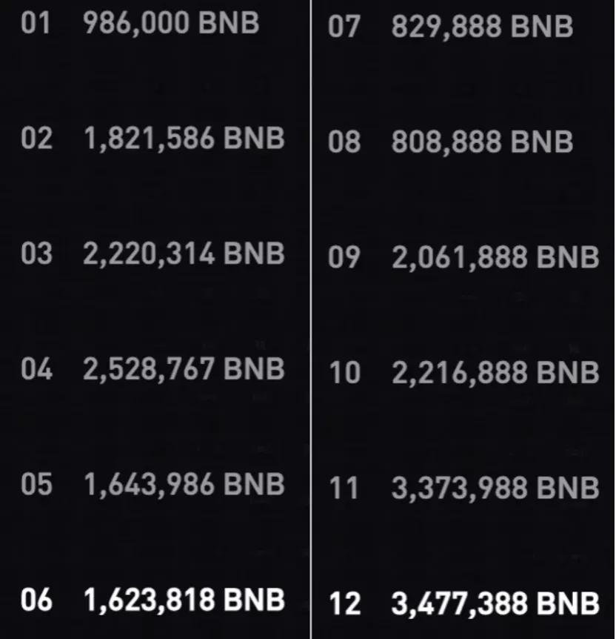Select highlighted row 12 label
Image resolution: width=616 pixels, height=639 pixels.
point(344,604)
